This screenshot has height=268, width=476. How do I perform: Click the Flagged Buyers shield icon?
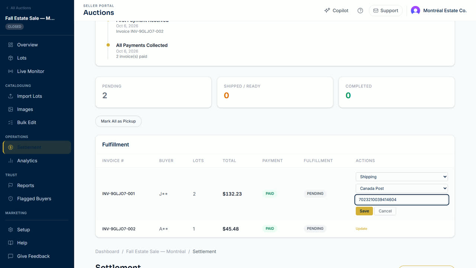(x=10, y=199)
